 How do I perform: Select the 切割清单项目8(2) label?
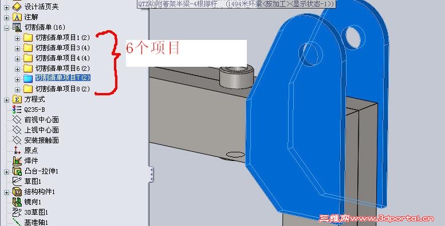[x=63, y=89]
